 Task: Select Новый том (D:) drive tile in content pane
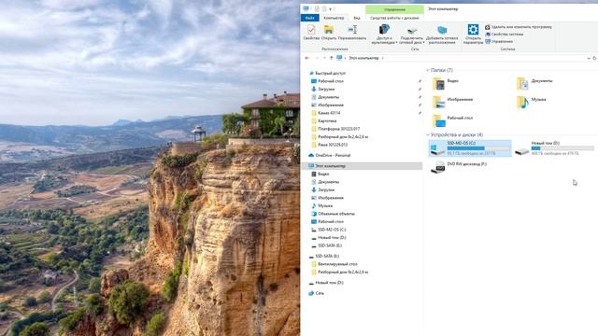554,148
